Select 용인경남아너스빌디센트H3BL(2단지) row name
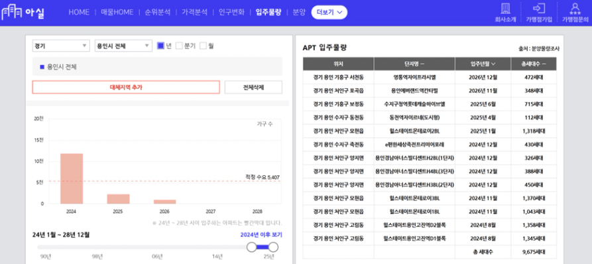This screenshot has width=592, height=264. point(414,184)
